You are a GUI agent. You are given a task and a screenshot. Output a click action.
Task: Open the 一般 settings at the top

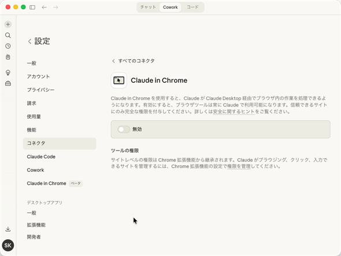pos(60,63)
